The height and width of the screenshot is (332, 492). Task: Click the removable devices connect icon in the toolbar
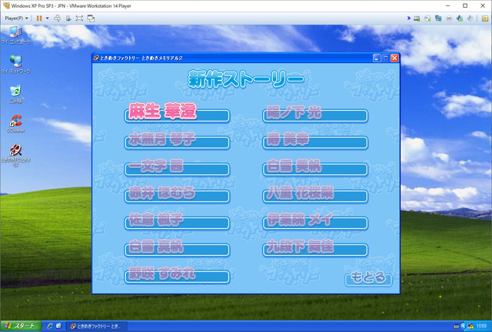coord(68,18)
